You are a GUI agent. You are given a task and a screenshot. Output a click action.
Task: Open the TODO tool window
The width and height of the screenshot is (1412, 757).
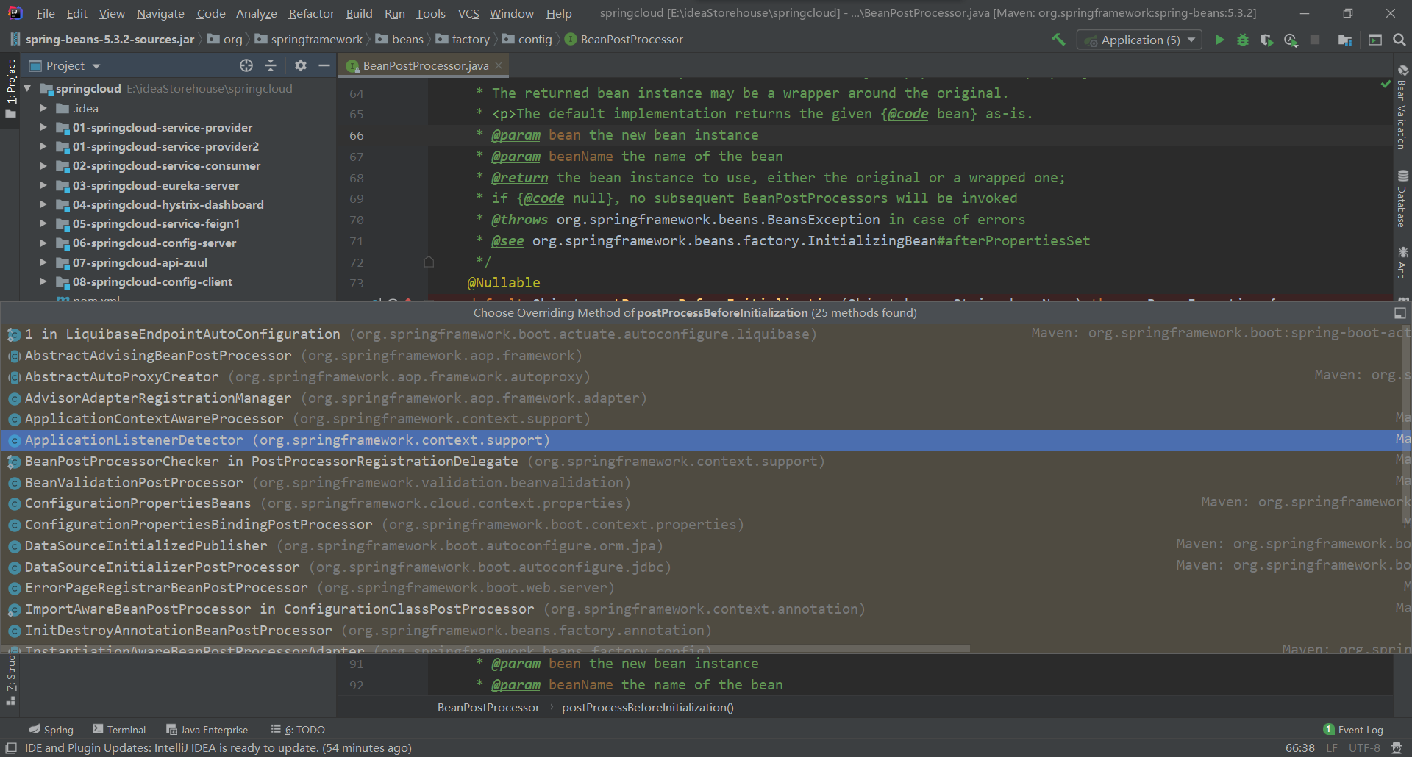298,729
